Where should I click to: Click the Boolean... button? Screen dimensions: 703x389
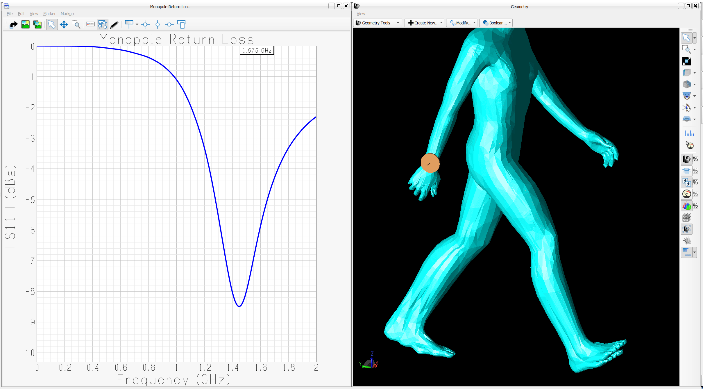coord(496,23)
